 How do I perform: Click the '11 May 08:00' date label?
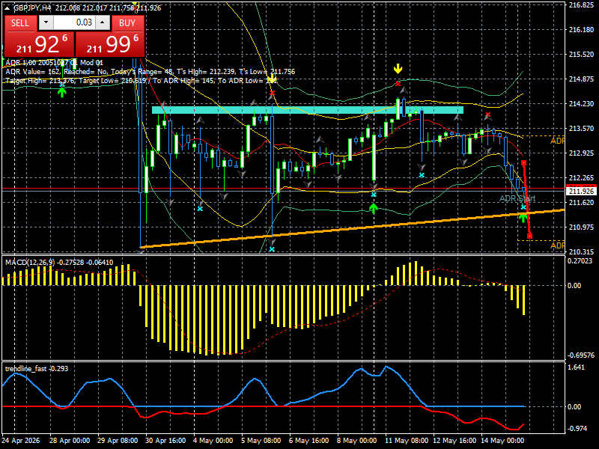407,440
